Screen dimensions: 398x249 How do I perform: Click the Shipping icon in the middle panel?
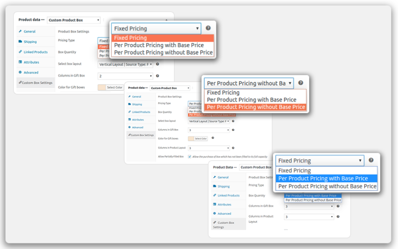129,104
